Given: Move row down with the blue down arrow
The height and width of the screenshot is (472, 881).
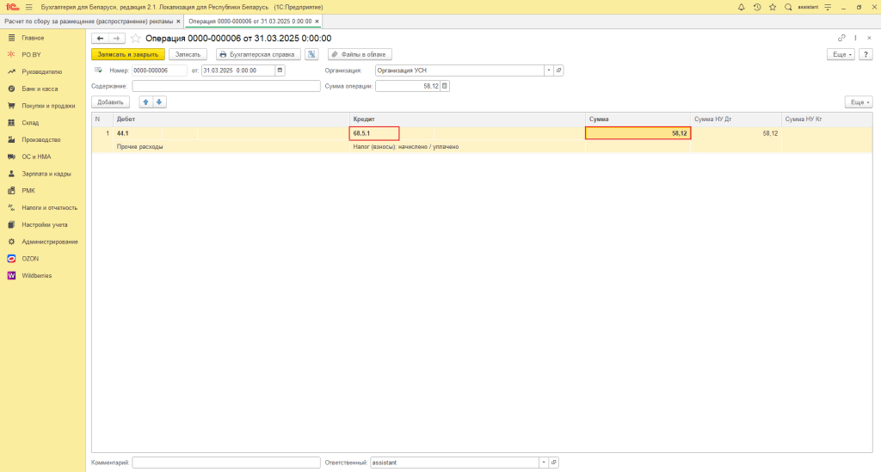Looking at the screenshot, I should (x=159, y=101).
